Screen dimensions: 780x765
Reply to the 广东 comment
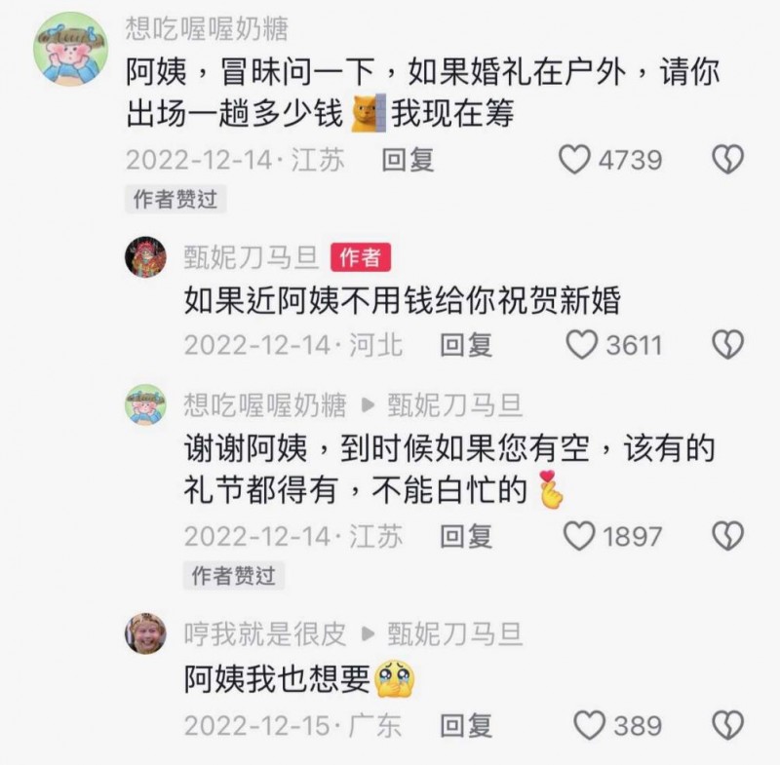466,726
